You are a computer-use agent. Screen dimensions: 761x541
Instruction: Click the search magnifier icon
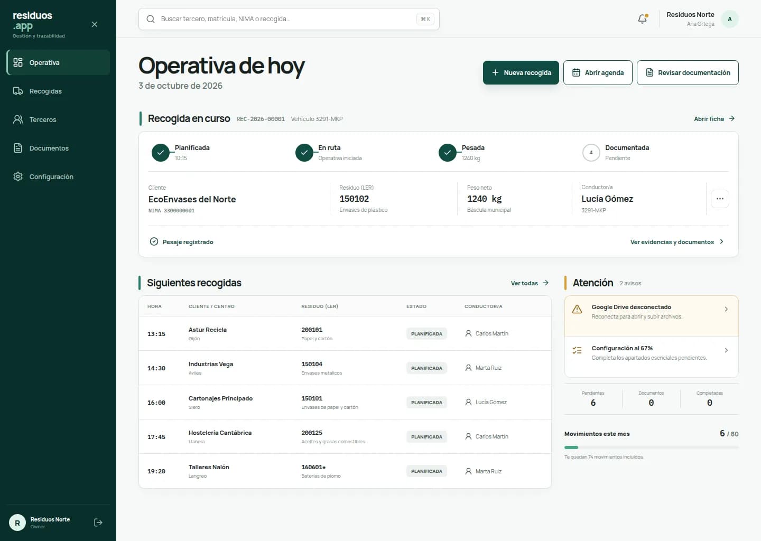151,19
